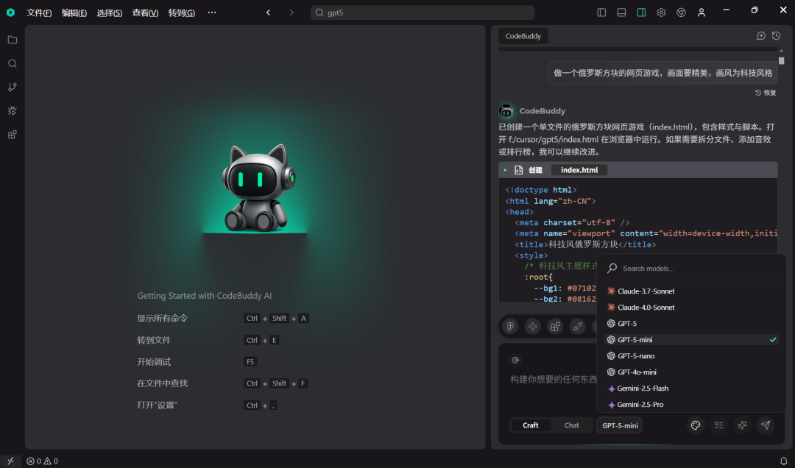The width and height of the screenshot is (795, 468).
Task: Switch to the Chat mode tab
Action: (571, 425)
